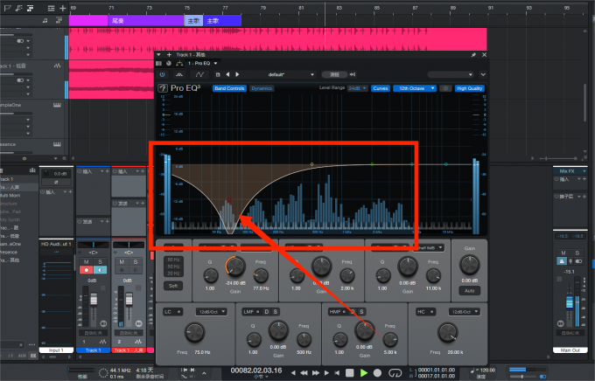Click the Pro EQ³ help question-mark icon
Screen dimensions: 595x381
[x=163, y=88]
